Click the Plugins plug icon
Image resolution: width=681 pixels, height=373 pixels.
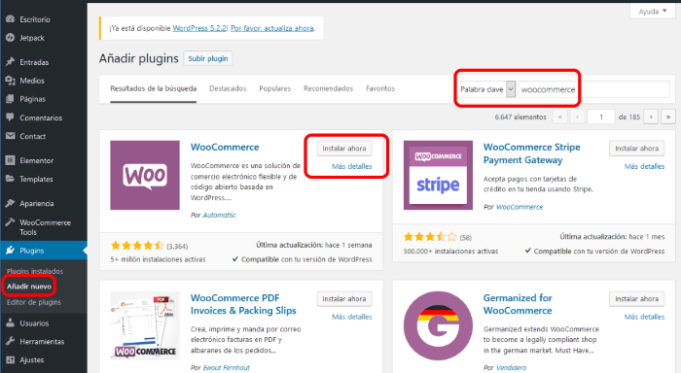(x=11, y=251)
